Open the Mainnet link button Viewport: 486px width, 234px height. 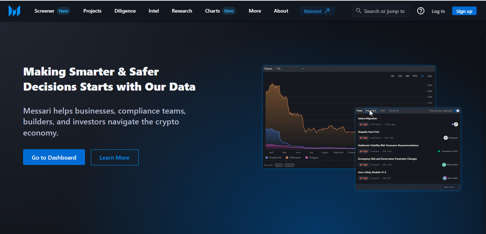[317, 11]
